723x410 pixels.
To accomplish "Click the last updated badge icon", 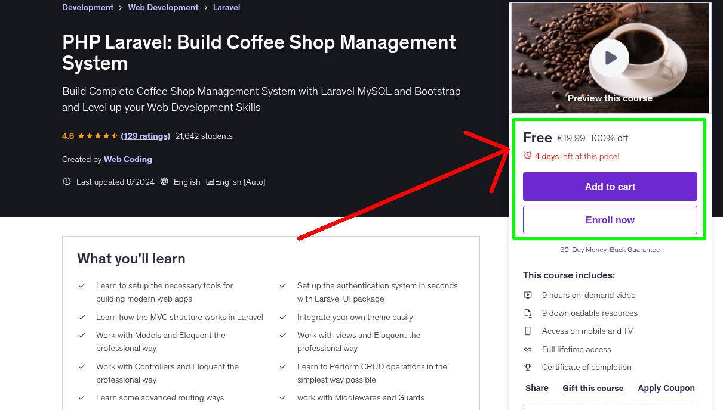I will [x=67, y=182].
